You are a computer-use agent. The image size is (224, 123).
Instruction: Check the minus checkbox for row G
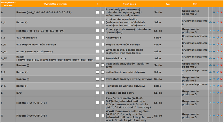[x=103, y=116]
